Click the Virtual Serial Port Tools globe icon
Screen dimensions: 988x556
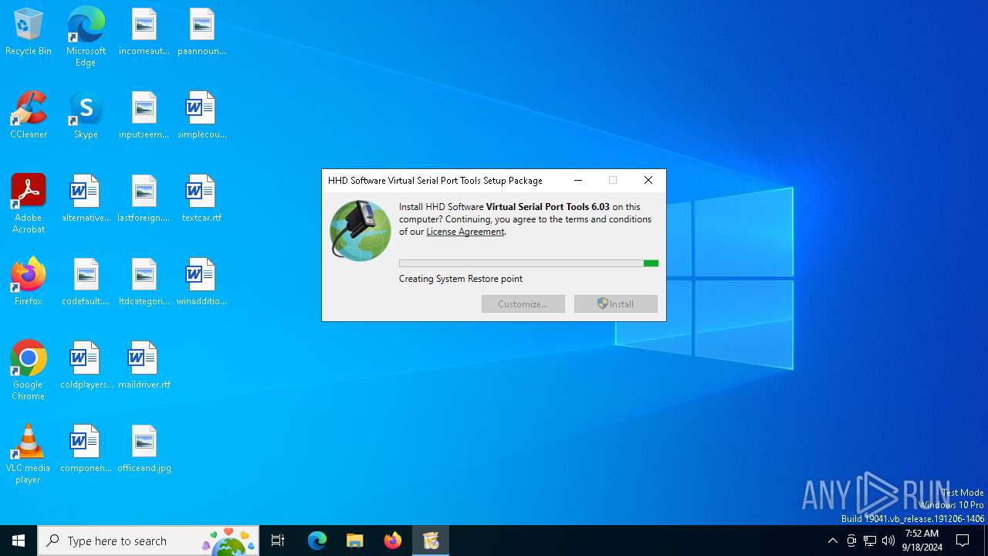pos(360,230)
